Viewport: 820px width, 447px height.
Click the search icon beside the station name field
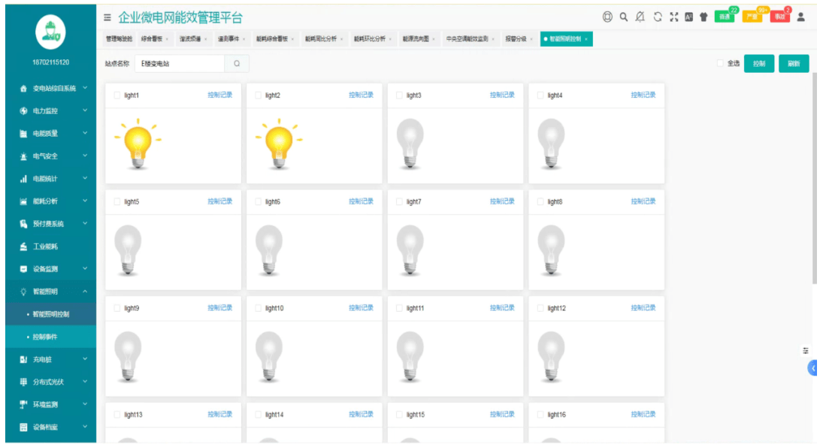237,64
